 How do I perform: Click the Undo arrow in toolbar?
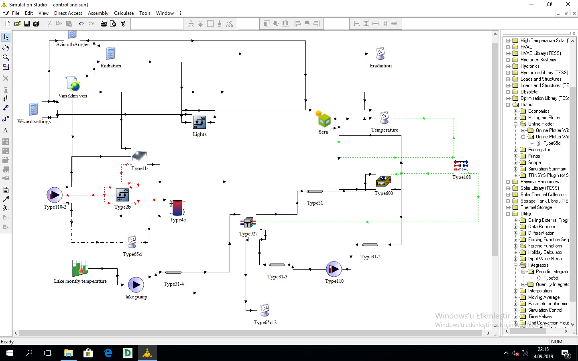[81, 24]
